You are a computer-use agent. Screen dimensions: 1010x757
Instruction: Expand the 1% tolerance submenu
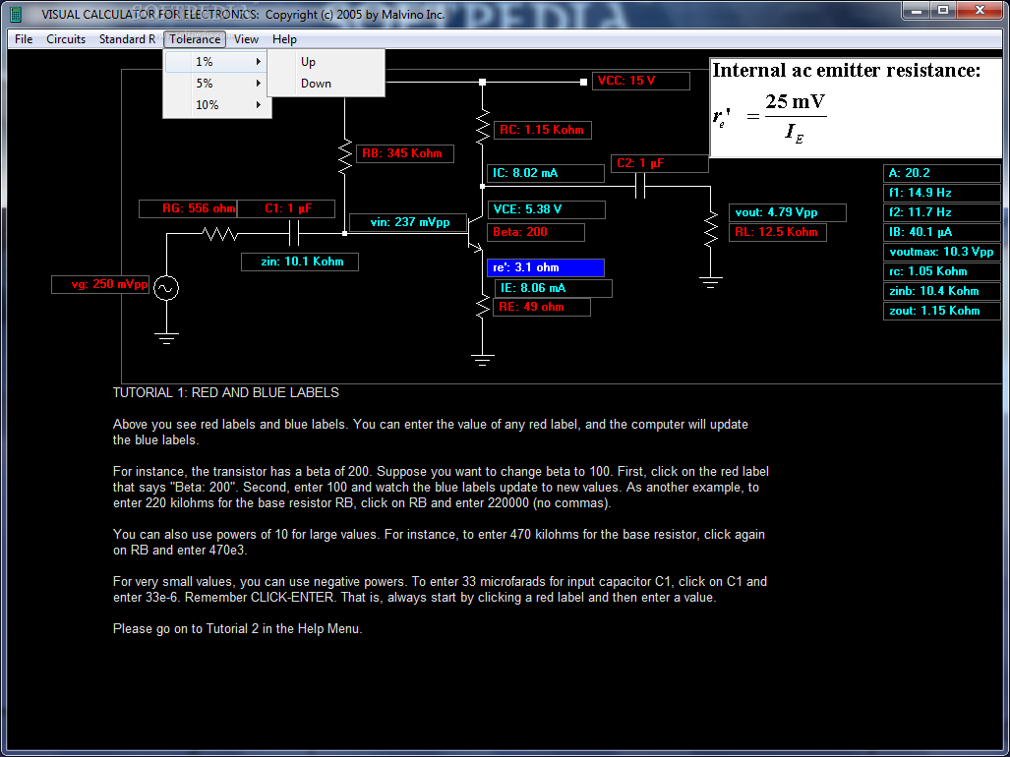tap(216, 62)
